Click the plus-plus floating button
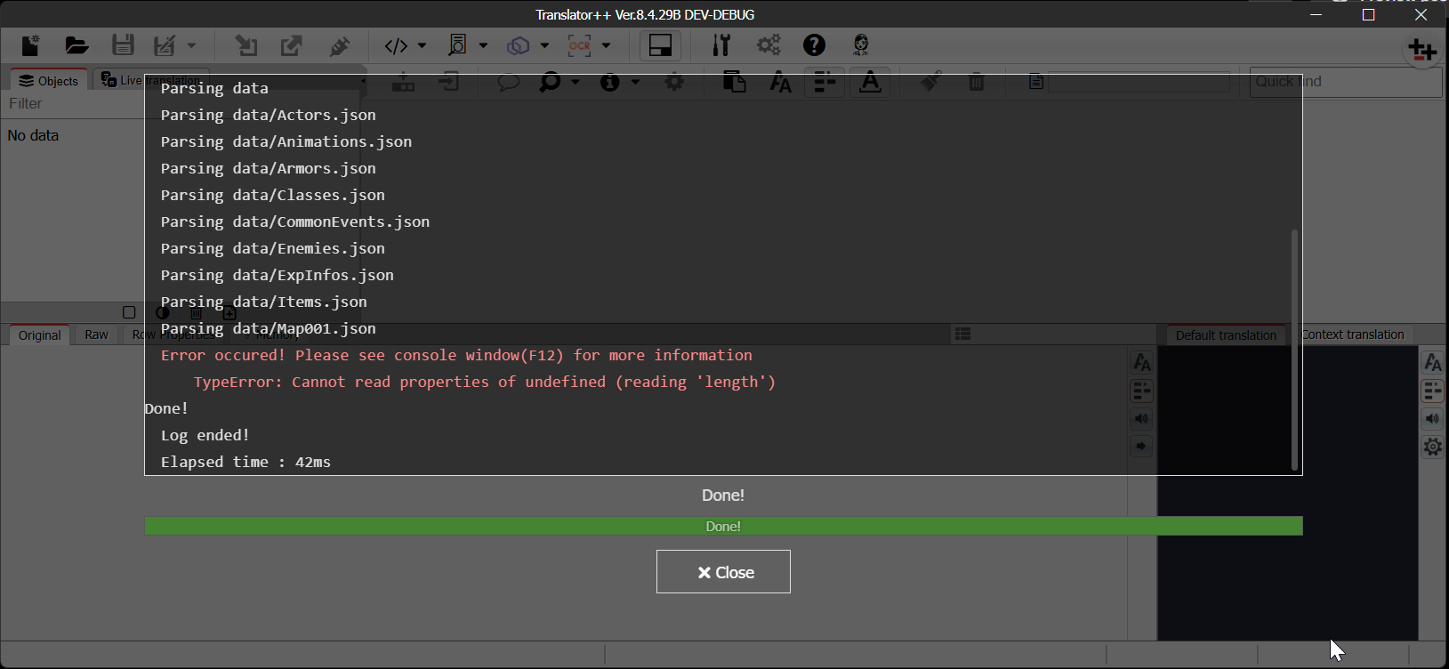Image resolution: width=1449 pixels, height=669 pixels. tap(1422, 50)
